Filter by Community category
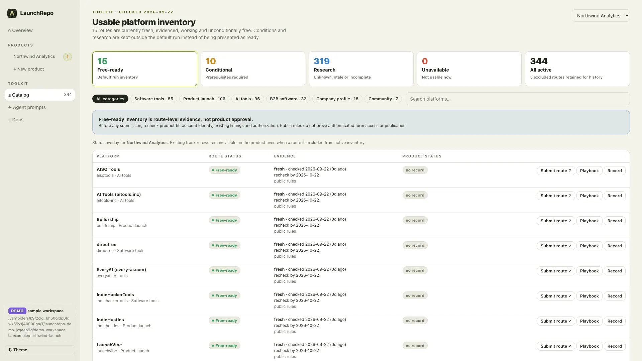 383,99
